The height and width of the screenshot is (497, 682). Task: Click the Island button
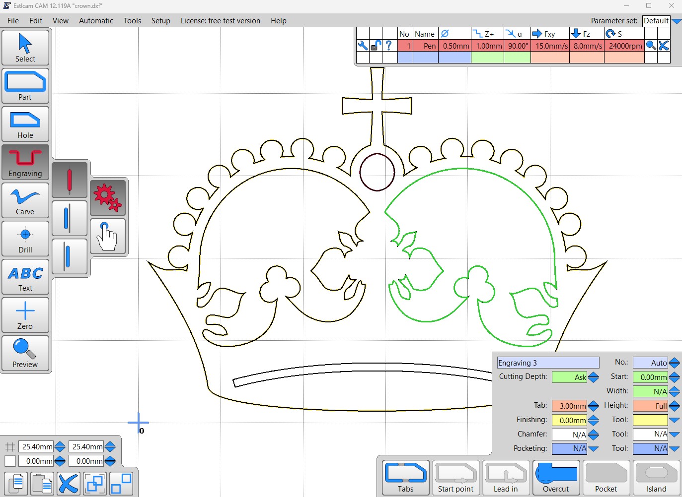(657, 478)
